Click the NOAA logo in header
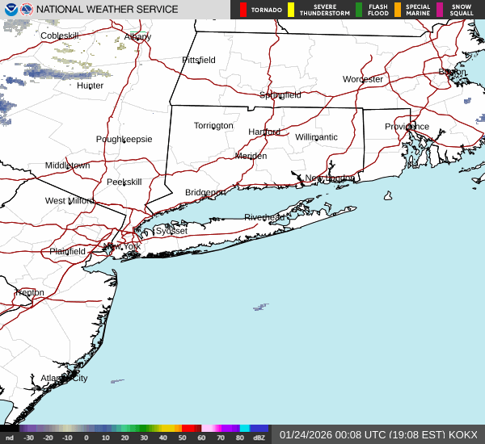 [9, 10]
